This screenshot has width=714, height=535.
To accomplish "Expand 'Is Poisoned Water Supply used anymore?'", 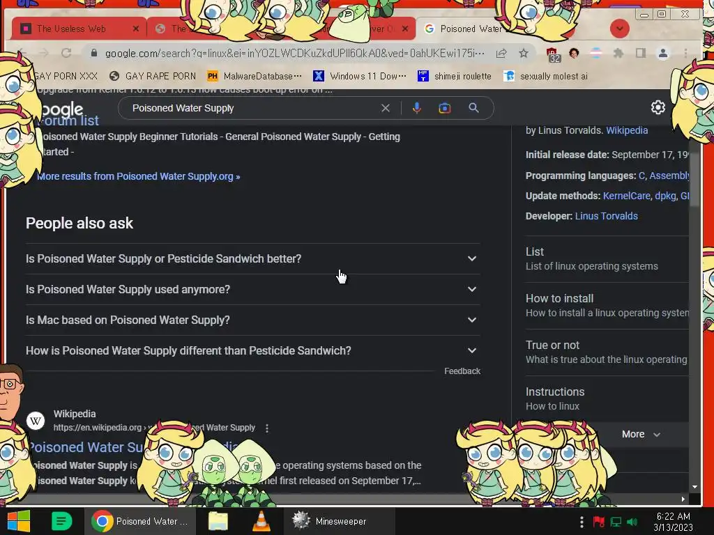I will tap(252, 289).
